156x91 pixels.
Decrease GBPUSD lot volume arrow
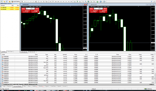coord(95,9)
